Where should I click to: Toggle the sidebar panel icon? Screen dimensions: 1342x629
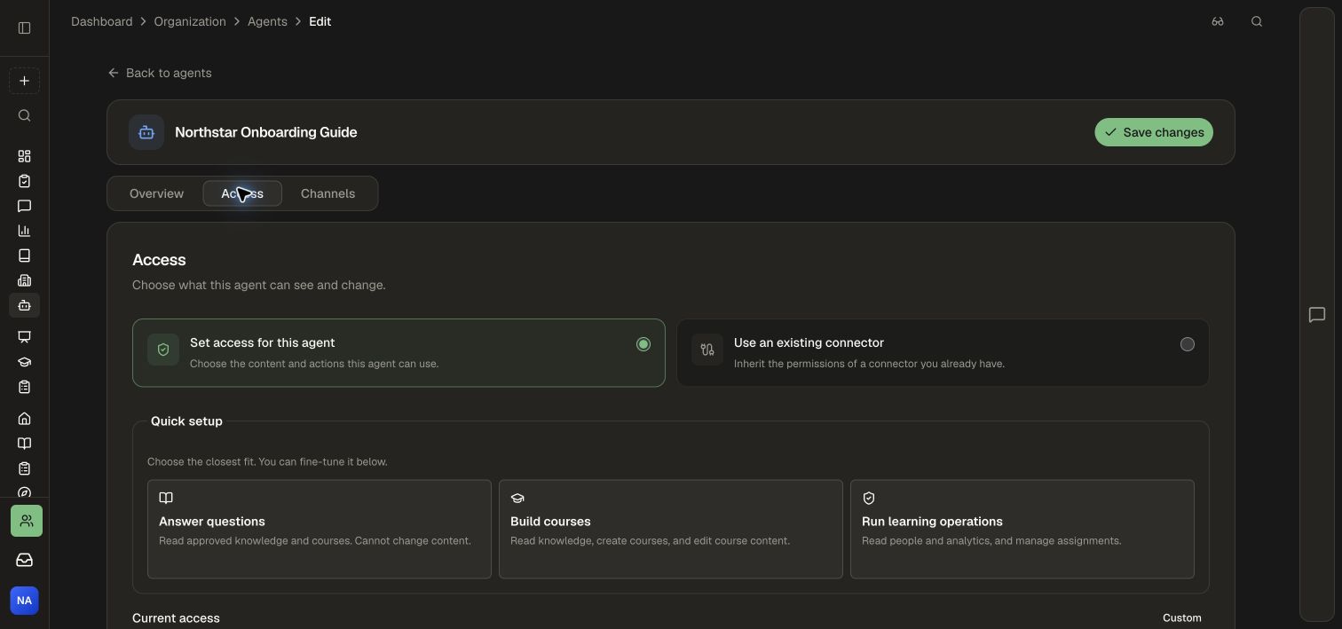24,28
